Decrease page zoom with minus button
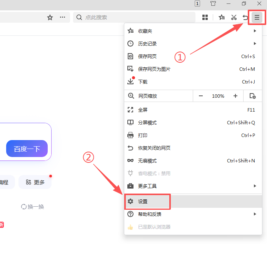 201,96
